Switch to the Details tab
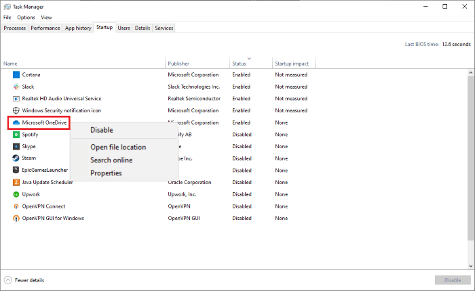Image resolution: width=475 pixels, height=291 pixels. 142,28
